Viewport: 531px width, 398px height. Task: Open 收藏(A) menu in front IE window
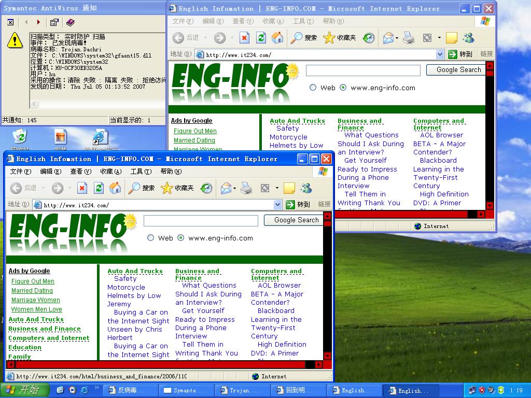tap(111, 172)
